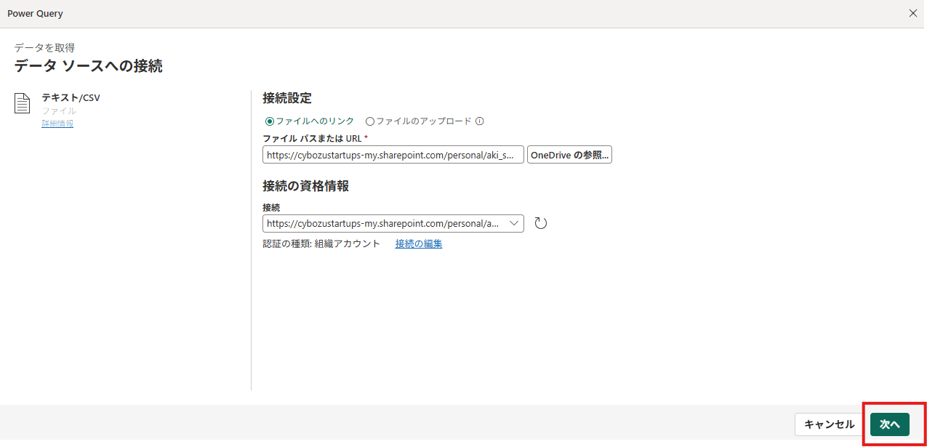
Task: Click the テキスト/CSV connector title
Action: pos(71,97)
